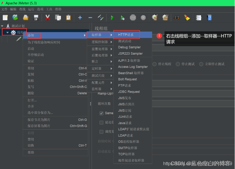Click 保存节点为图片 menu entry

click(55, 120)
